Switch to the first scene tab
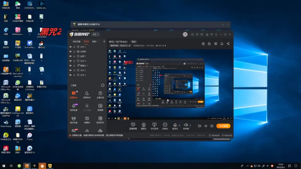Screen dimensions: 301x169 point(76,42)
